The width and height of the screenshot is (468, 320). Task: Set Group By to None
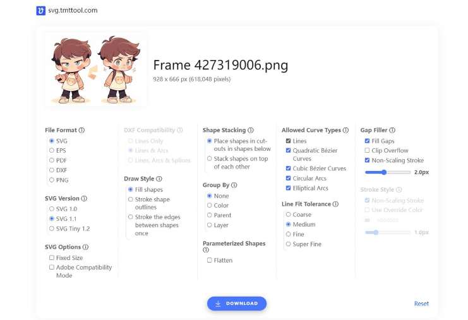point(210,196)
